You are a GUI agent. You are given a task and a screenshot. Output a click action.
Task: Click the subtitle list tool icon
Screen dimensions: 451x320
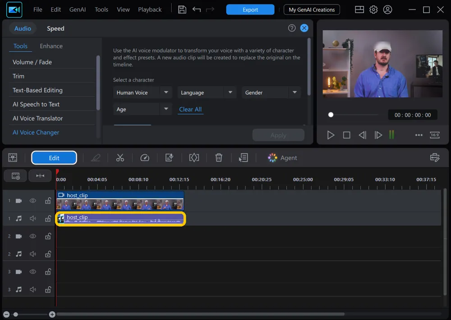pyautogui.click(x=244, y=158)
